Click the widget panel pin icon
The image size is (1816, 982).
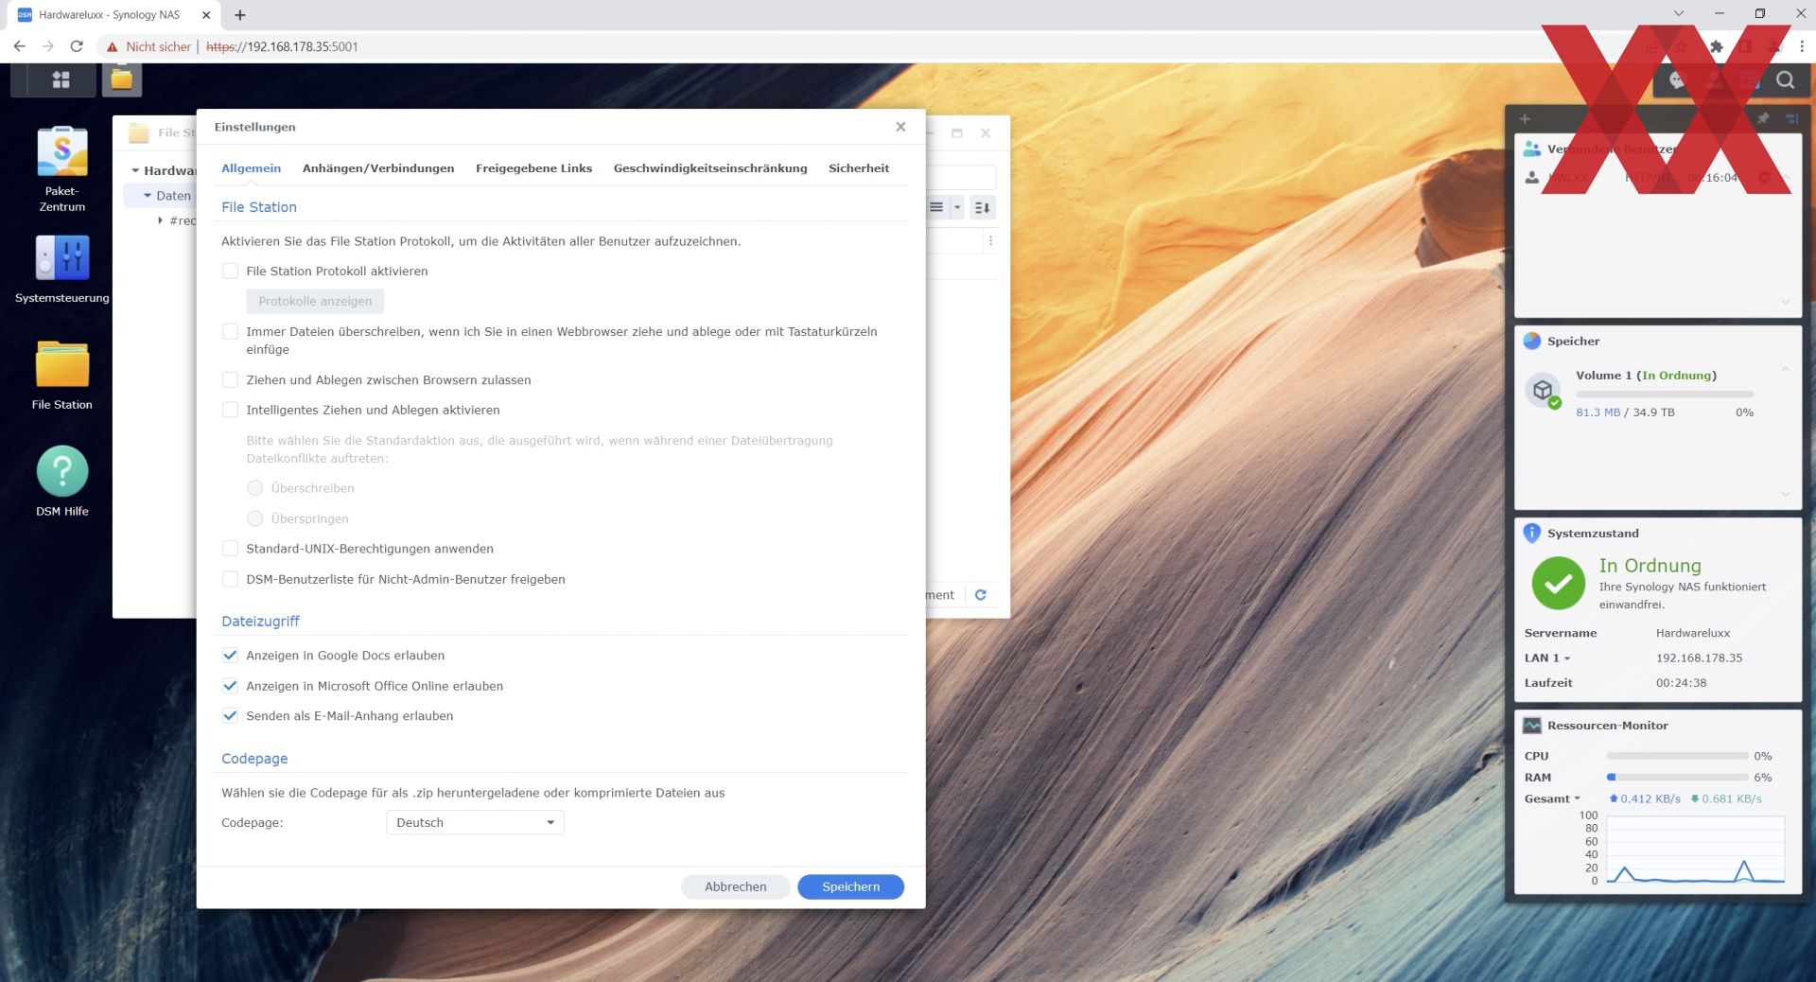point(1763,119)
